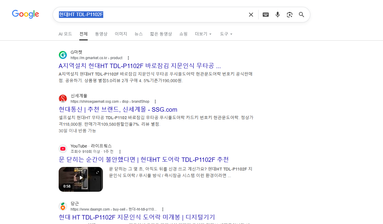Click the Shinsegae Mall favicon
Viewport: 383px width, 224px height.
pos(63,99)
